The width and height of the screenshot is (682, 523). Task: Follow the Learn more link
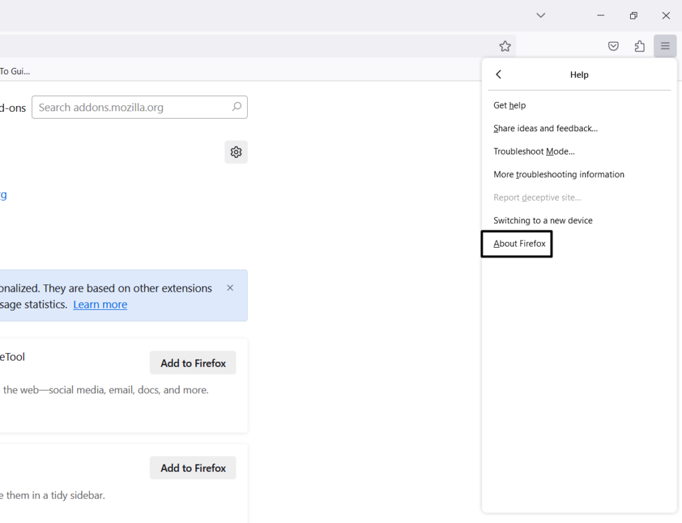[100, 304]
